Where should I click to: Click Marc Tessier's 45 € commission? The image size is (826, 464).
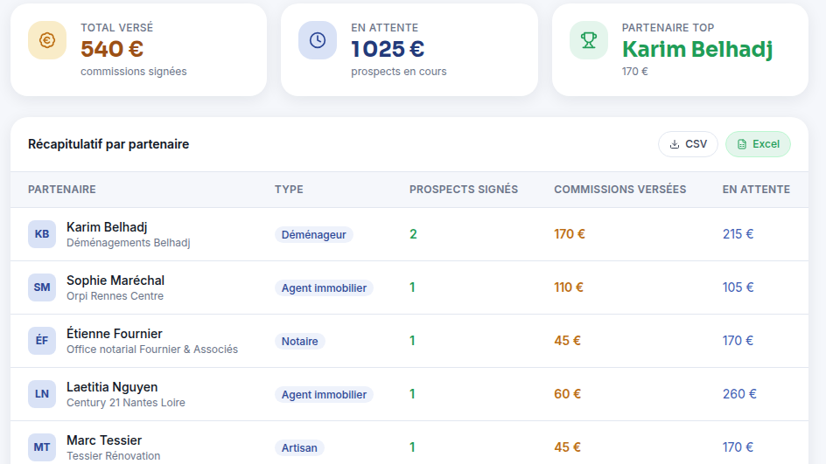click(567, 447)
